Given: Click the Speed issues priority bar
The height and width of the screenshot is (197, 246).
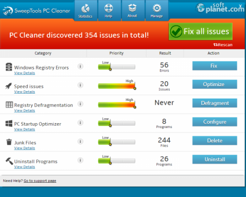Looking at the screenshot, I should coord(117,86).
